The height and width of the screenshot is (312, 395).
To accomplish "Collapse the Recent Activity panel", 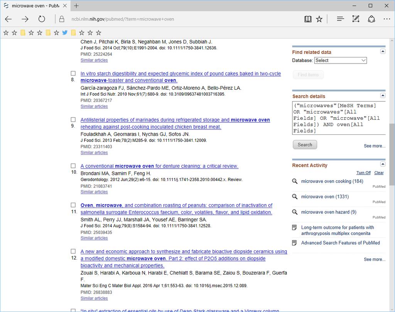I will click(383, 164).
